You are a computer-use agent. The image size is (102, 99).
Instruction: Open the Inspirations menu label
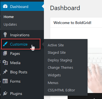20,35
